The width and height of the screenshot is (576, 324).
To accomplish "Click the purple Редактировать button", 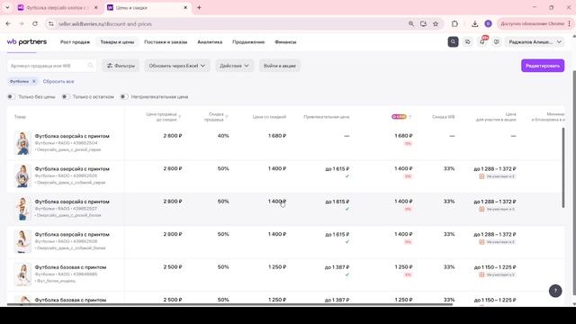I will click(x=543, y=66).
